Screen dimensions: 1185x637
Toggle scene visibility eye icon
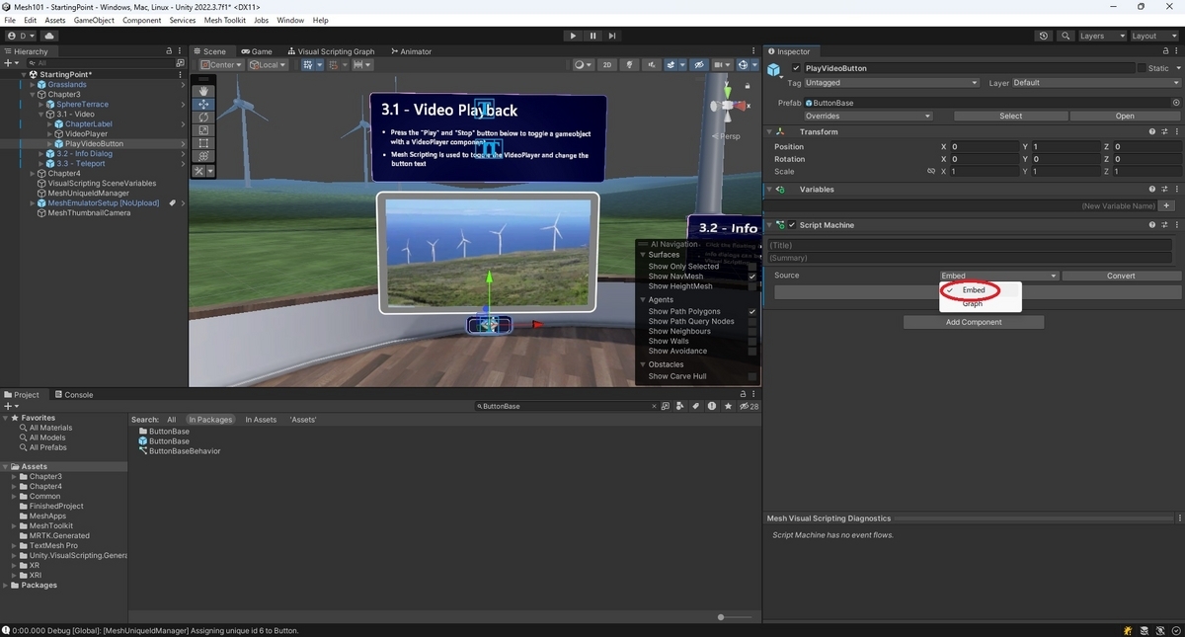point(700,65)
